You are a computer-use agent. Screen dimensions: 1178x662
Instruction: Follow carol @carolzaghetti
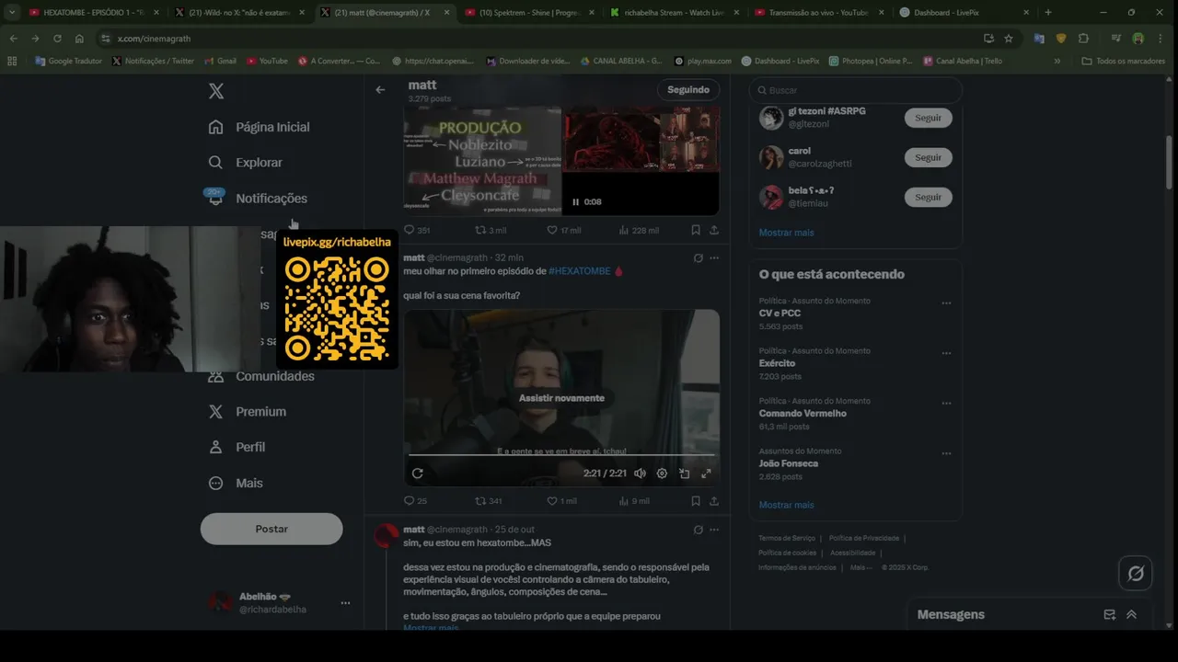(x=928, y=157)
